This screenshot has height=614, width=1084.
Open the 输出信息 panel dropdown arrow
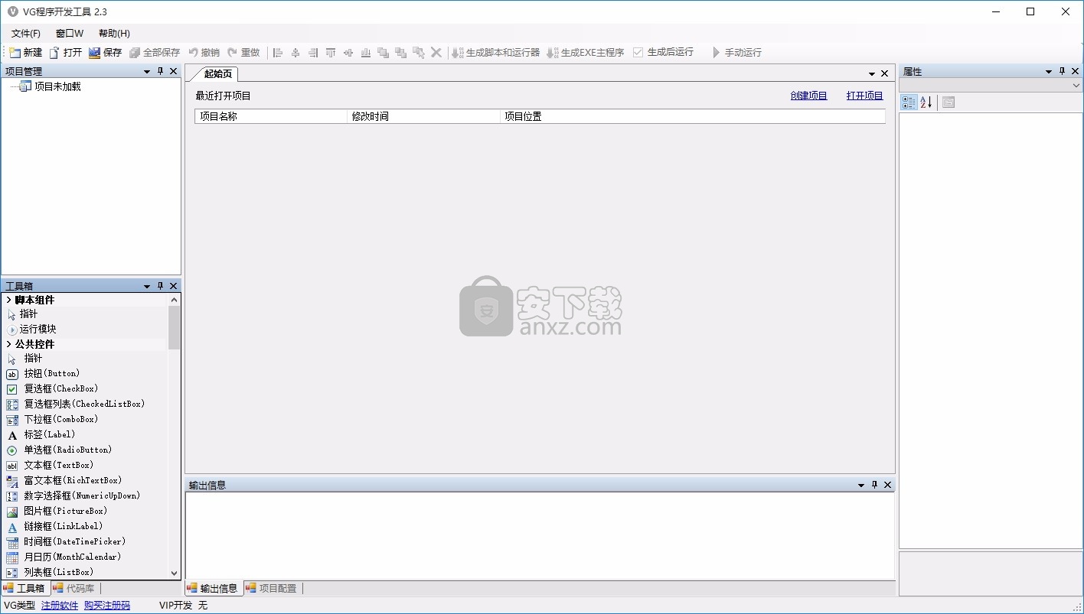[861, 485]
